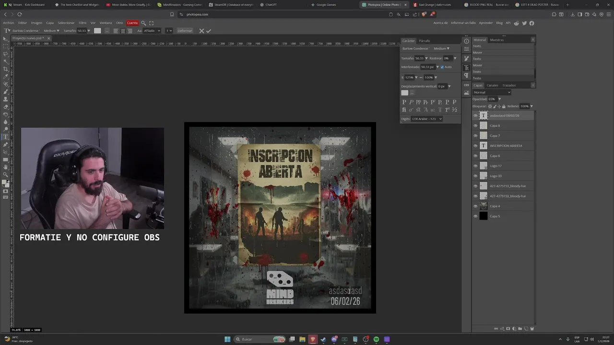Toggle visibility of Capa 5 layer

[475, 216]
